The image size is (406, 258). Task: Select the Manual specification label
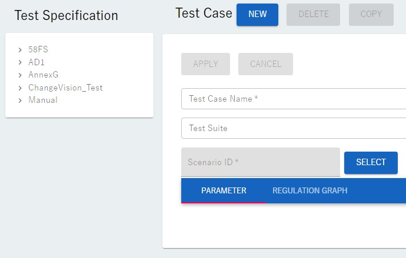coord(43,100)
